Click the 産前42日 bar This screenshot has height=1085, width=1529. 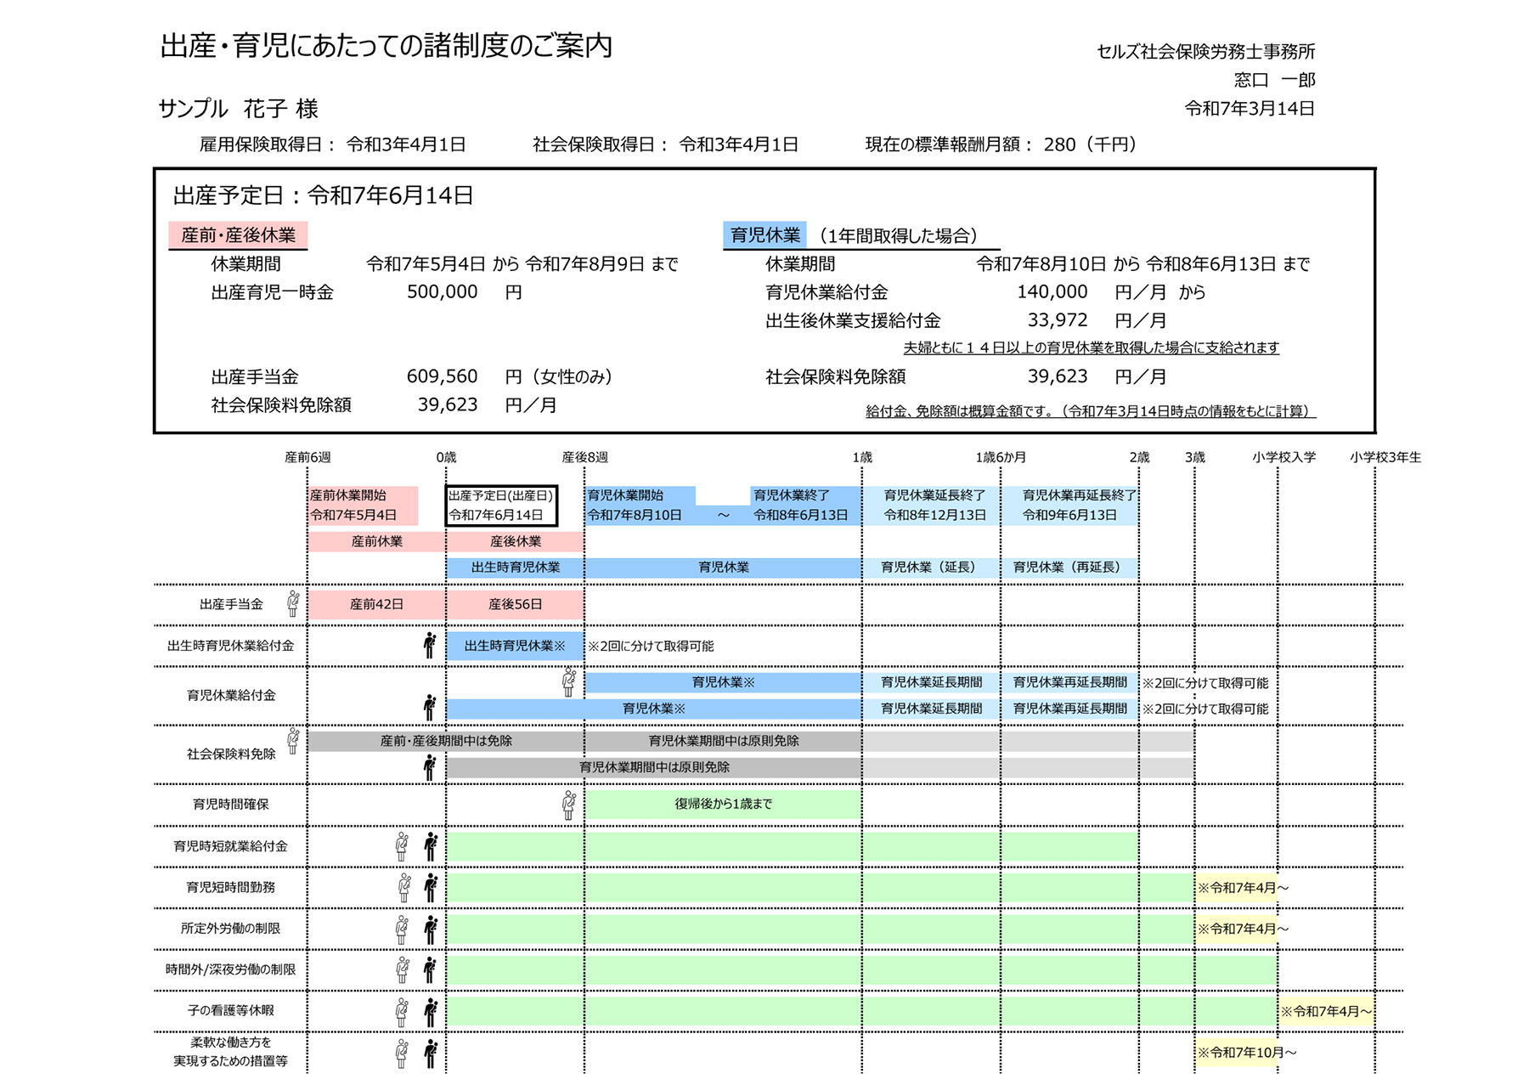tap(376, 604)
